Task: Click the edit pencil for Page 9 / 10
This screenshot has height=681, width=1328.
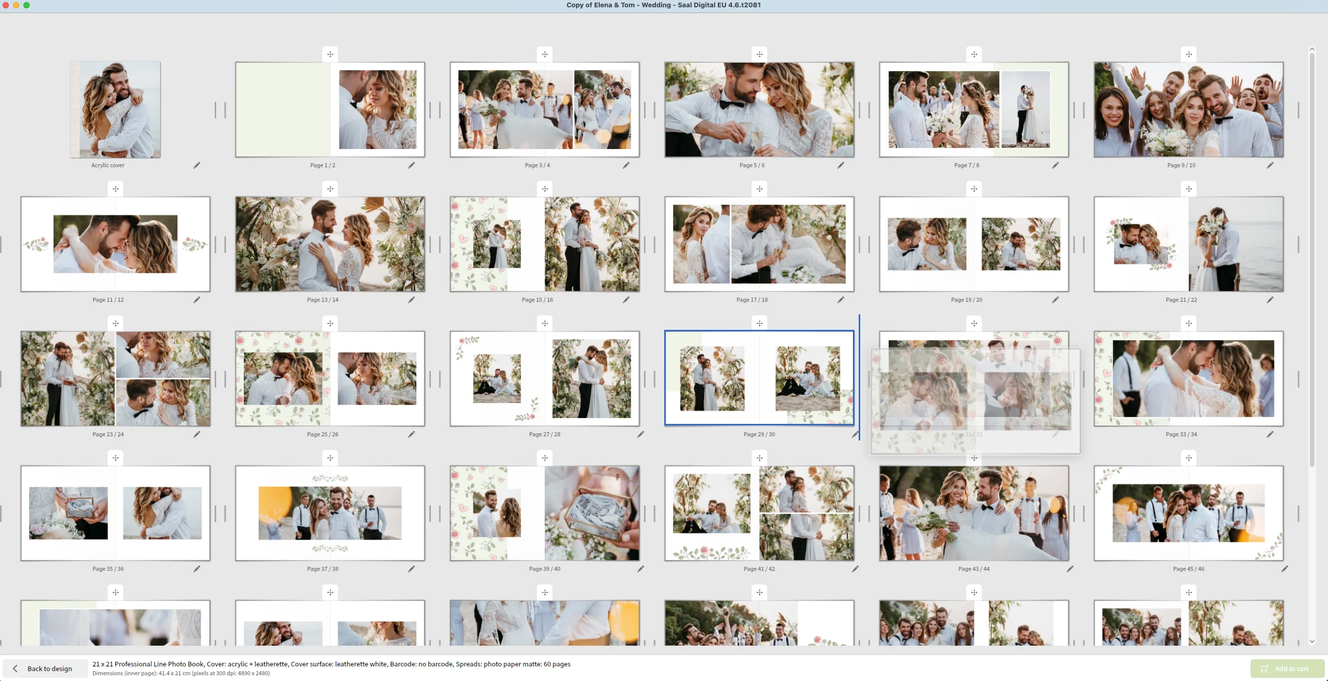Action: [x=1270, y=165]
